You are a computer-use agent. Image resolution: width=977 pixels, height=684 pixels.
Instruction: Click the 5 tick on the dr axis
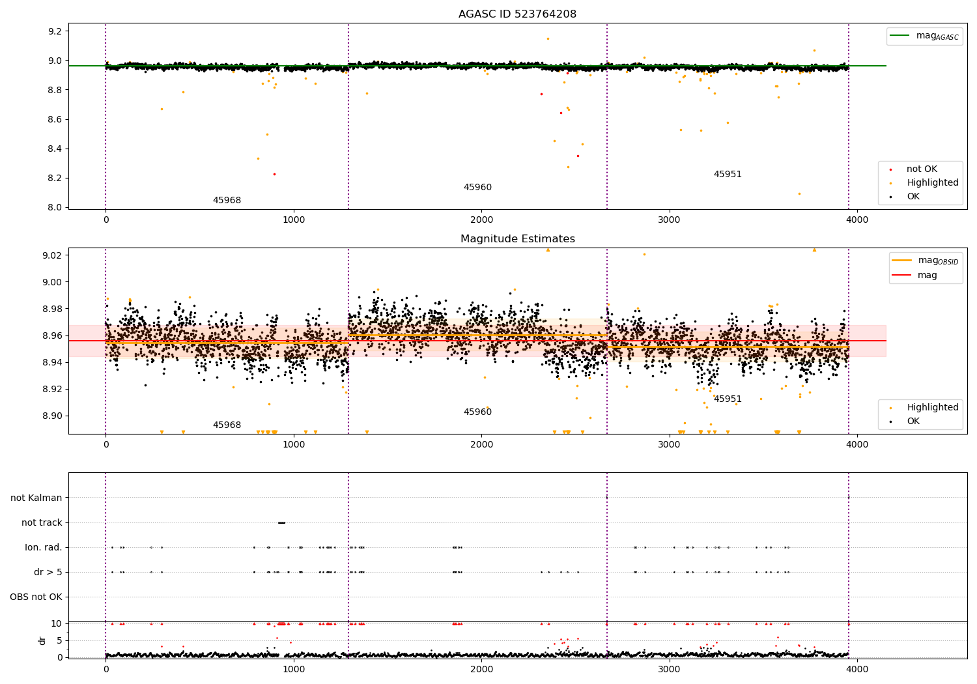coord(60,640)
